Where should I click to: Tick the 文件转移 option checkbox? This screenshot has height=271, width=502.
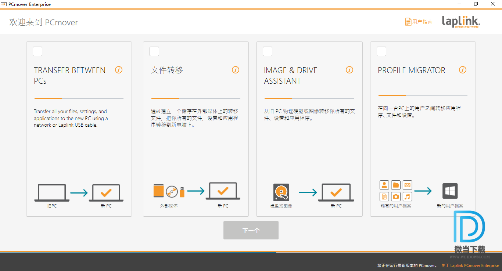(x=154, y=51)
